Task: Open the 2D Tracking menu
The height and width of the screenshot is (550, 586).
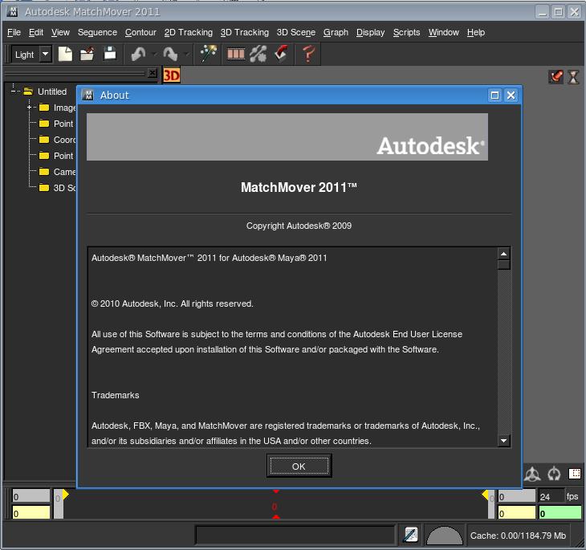Action: click(189, 33)
